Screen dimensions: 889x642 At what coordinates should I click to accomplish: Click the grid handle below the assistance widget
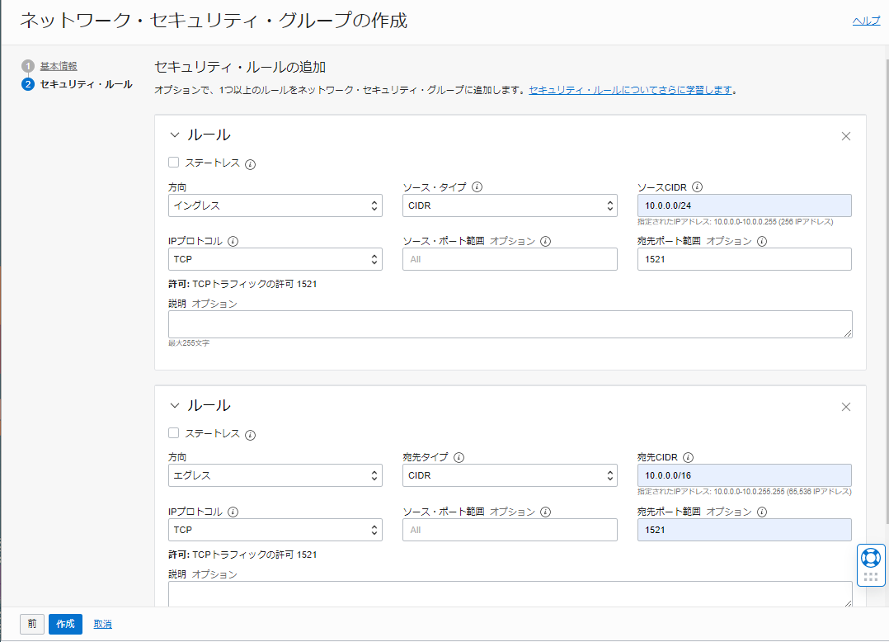[870, 577]
